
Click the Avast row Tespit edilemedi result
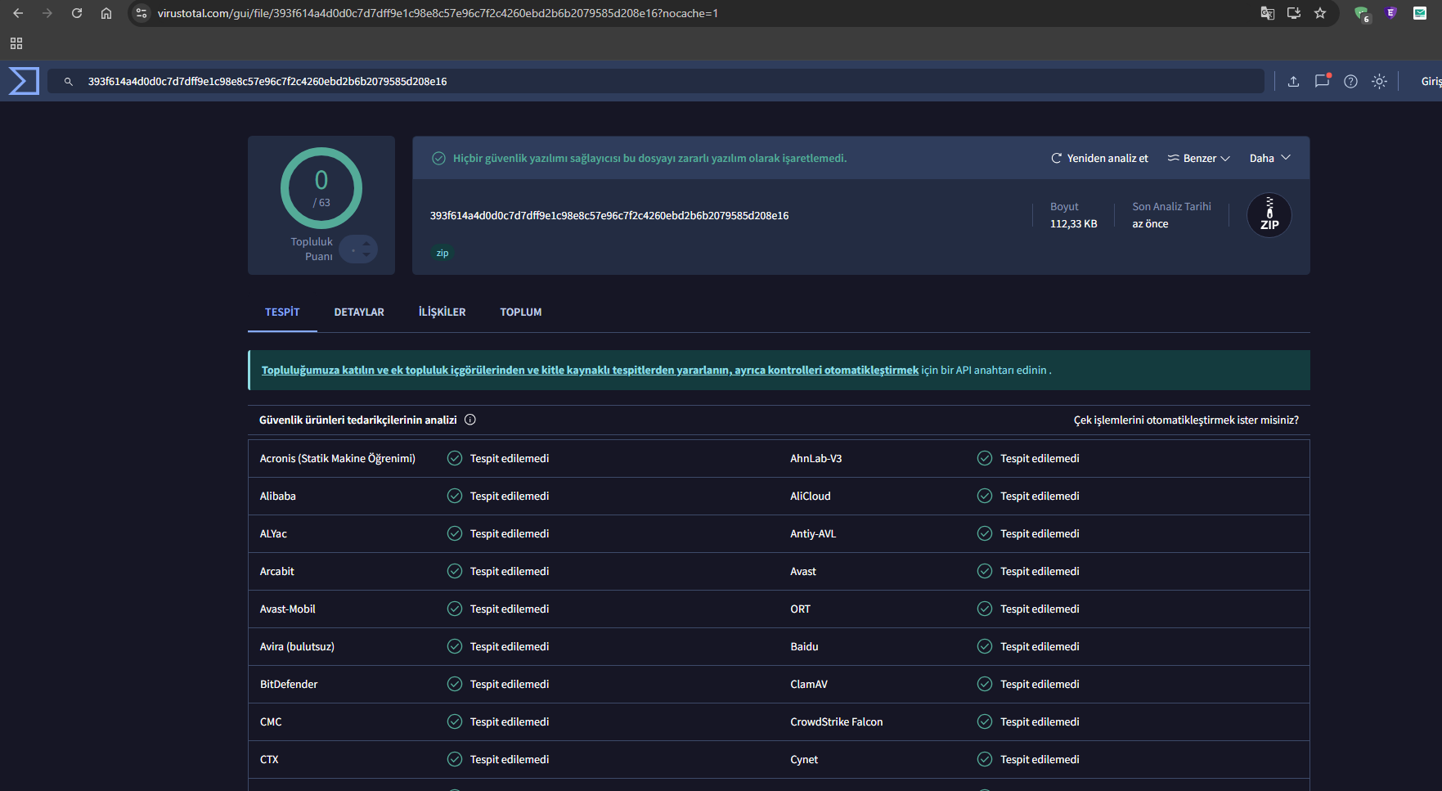tap(1040, 571)
